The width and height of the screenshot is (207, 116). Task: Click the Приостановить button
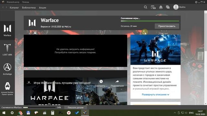pos(167,26)
